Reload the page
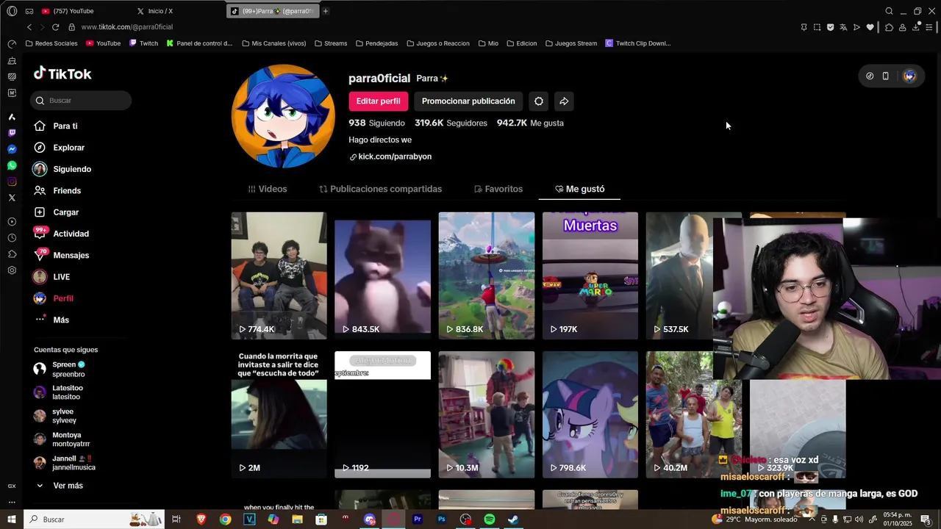 [55, 27]
